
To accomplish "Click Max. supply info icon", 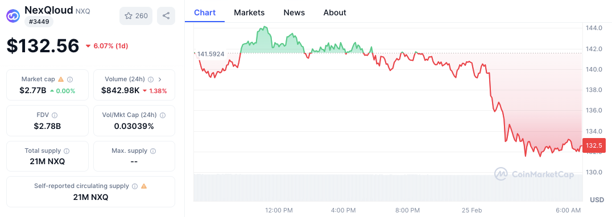I will (x=153, y=151).
